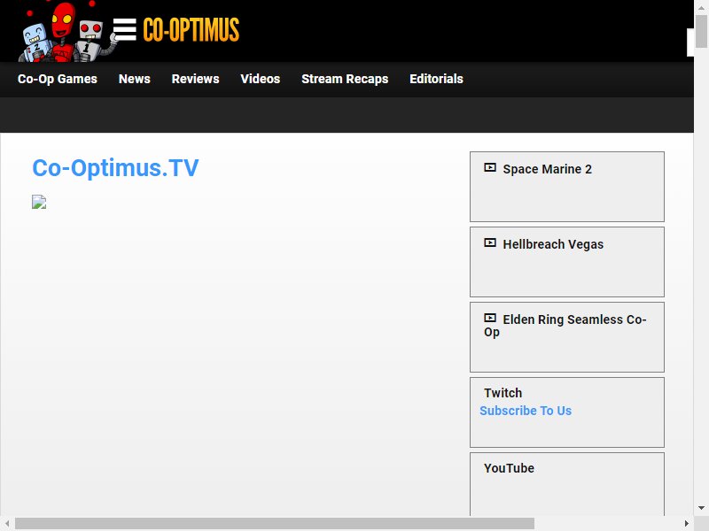Click the vertical scrollbar up arrow
This screenshot has height=531, width=709.
point(701,7)
